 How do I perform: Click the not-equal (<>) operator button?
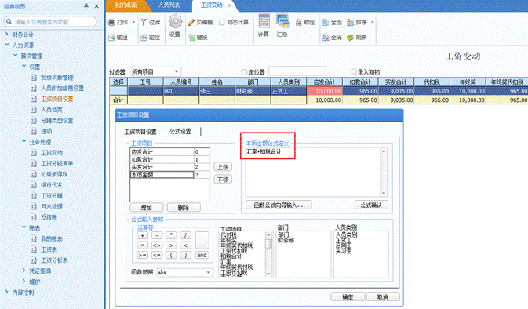[x=157, y=245]
